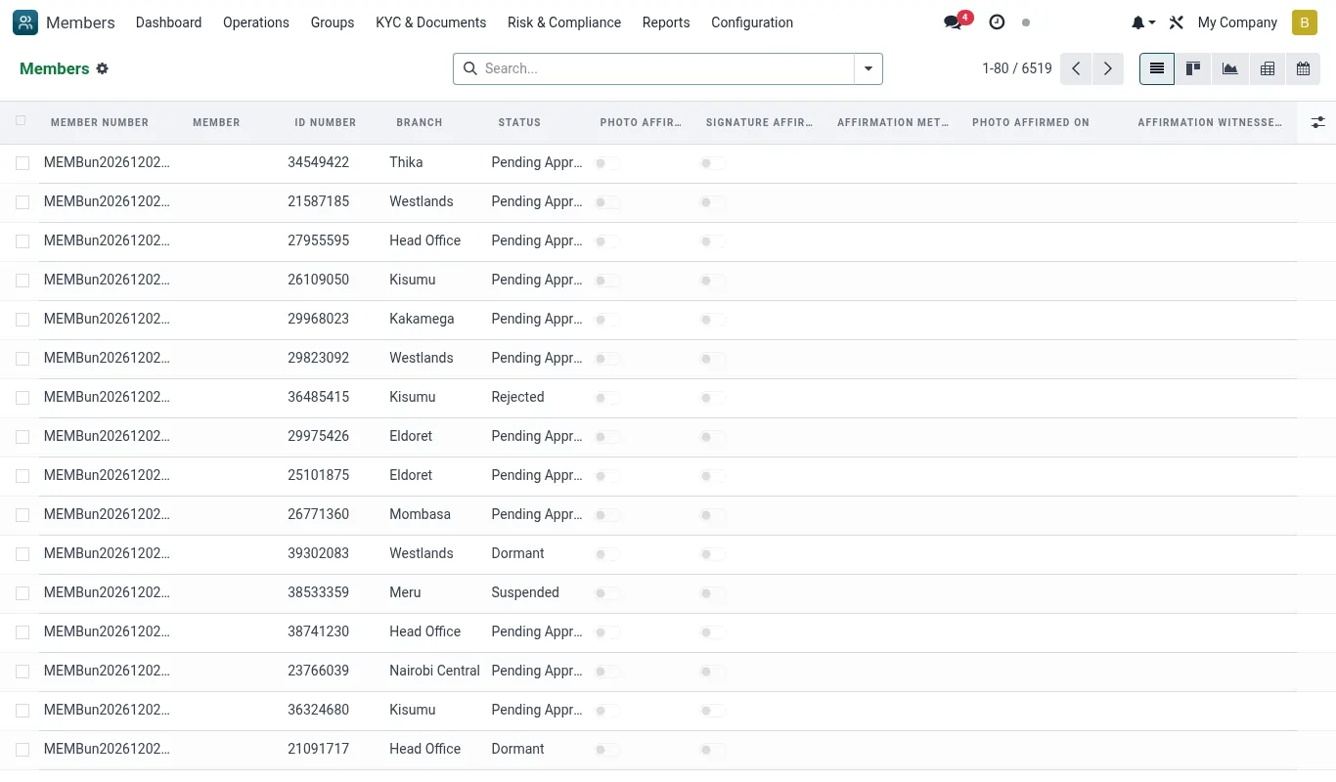Switch to pivot view
Image resolution: width=1336 pixels, height=782 pixels.
tap(1268, 68)
